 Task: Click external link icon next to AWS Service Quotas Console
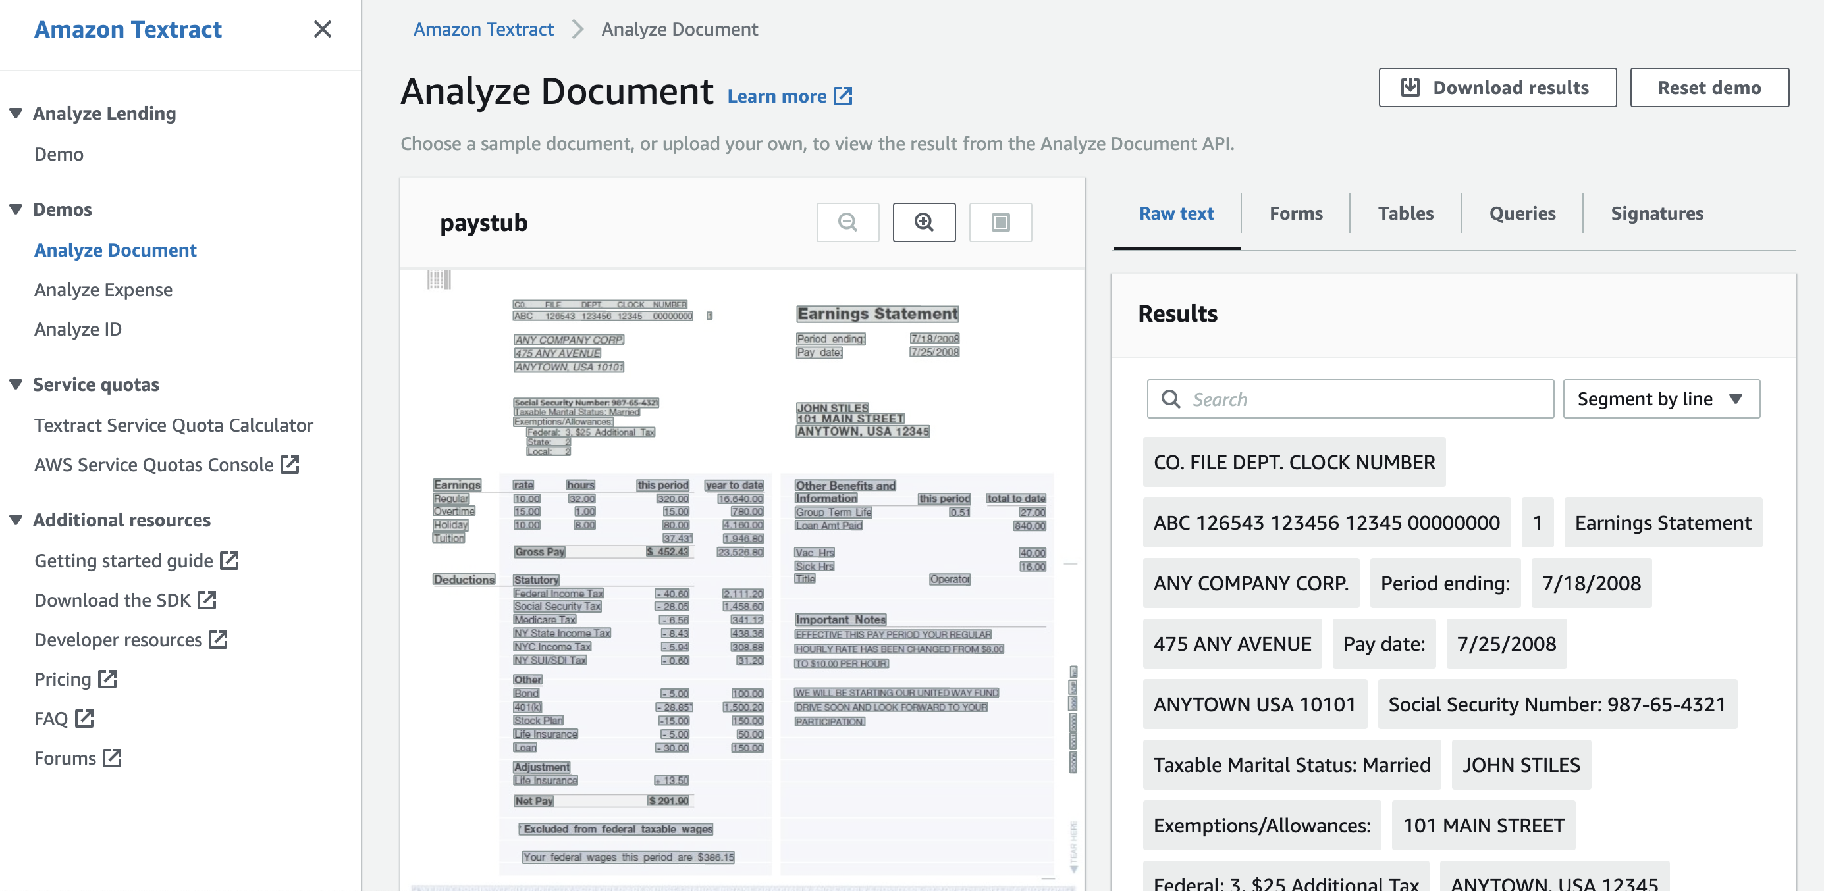coord(290,464)
